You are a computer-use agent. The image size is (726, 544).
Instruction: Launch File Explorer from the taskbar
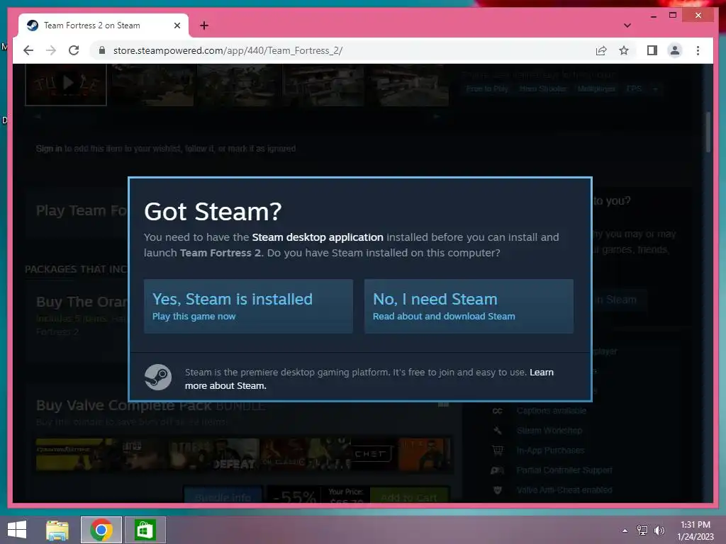[x=57, y=530]
